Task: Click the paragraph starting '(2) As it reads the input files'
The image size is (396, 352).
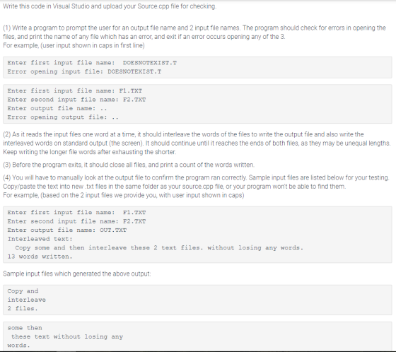Action: point(197,143)
